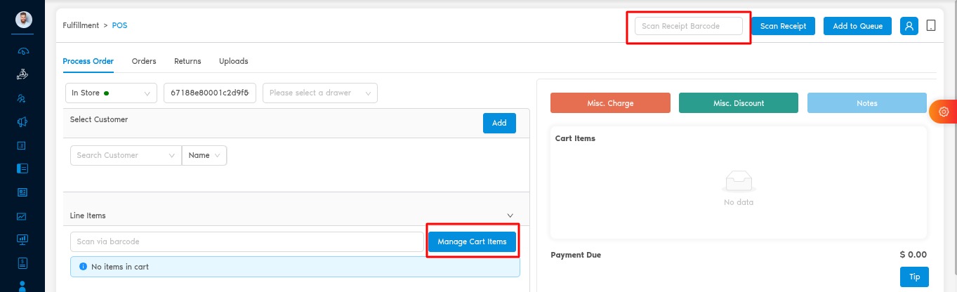Click the Add to Queue button
The width and height of the screenshot is (957, 292).
click(857, 26)
